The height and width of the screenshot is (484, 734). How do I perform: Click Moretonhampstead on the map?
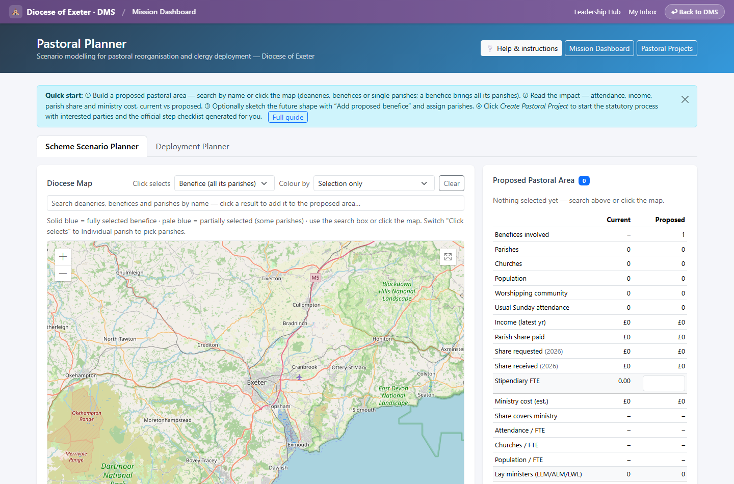pyautogui.click(x=168, y=420)
